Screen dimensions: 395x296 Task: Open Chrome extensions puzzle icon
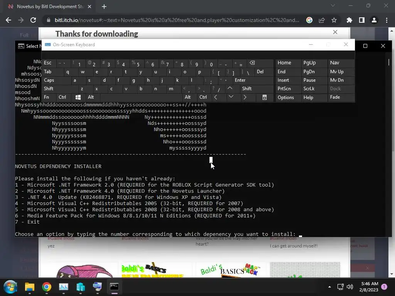click(349, 20)
